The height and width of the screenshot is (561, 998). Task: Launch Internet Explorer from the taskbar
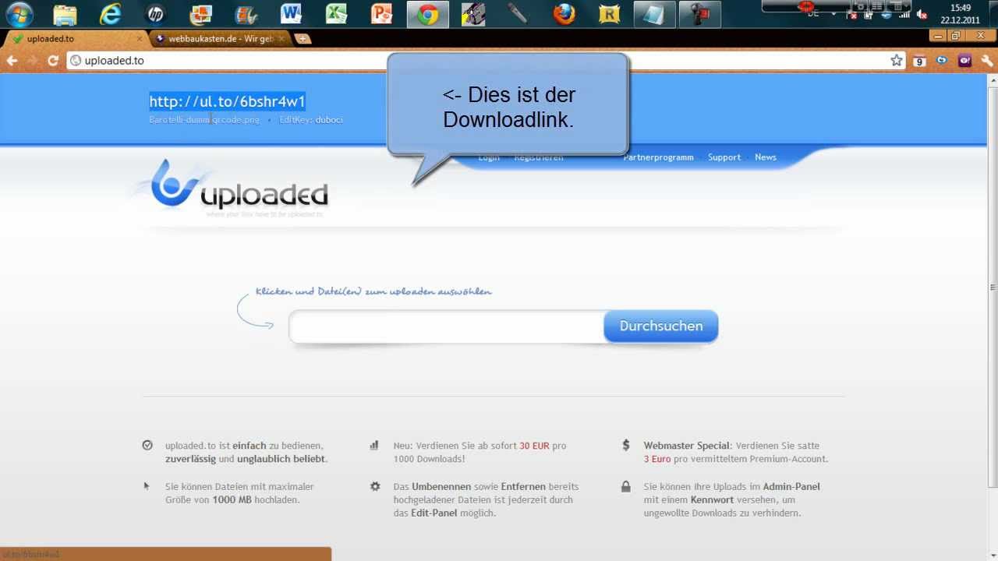click(111, 14)
